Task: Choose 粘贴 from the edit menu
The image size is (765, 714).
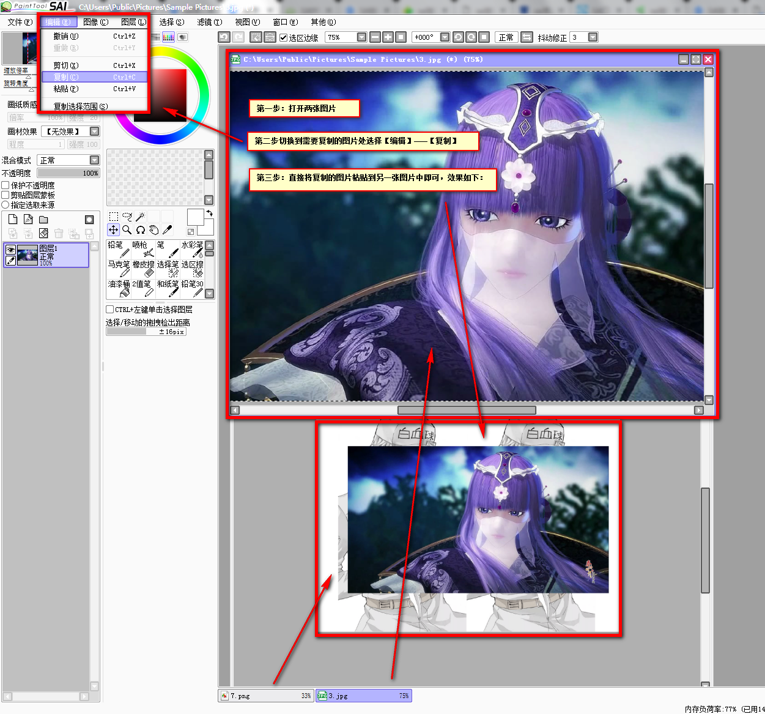Action: tap(66, 89)
